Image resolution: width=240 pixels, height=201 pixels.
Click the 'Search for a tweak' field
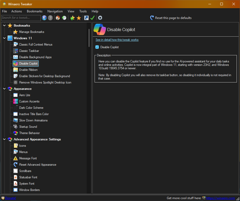21,18
